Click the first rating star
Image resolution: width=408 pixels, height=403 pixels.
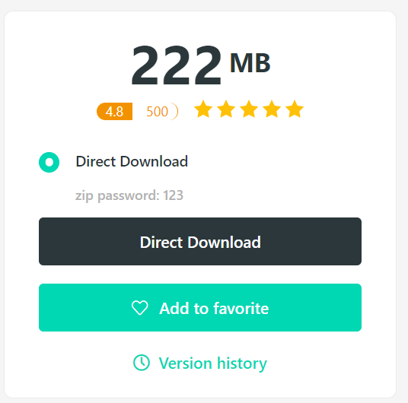click(x=203, y=109)
